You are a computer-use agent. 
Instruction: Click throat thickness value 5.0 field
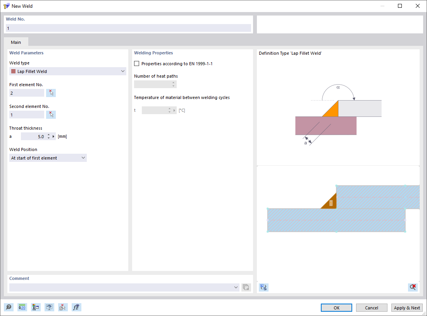coord(33,136)
